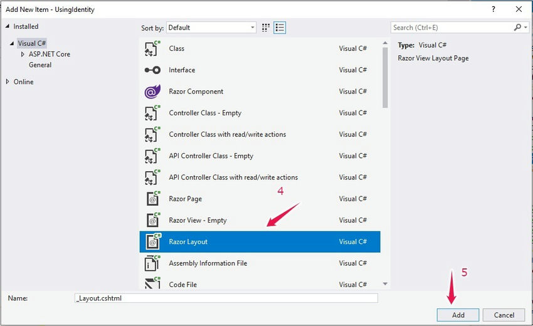Click the template list scrollbar thumb
The width and height of the screenshot is (533, 326).
click(385, 78)
